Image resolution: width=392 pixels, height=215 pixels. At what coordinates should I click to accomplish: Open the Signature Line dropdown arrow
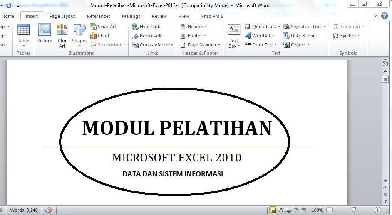pos(325,27)
